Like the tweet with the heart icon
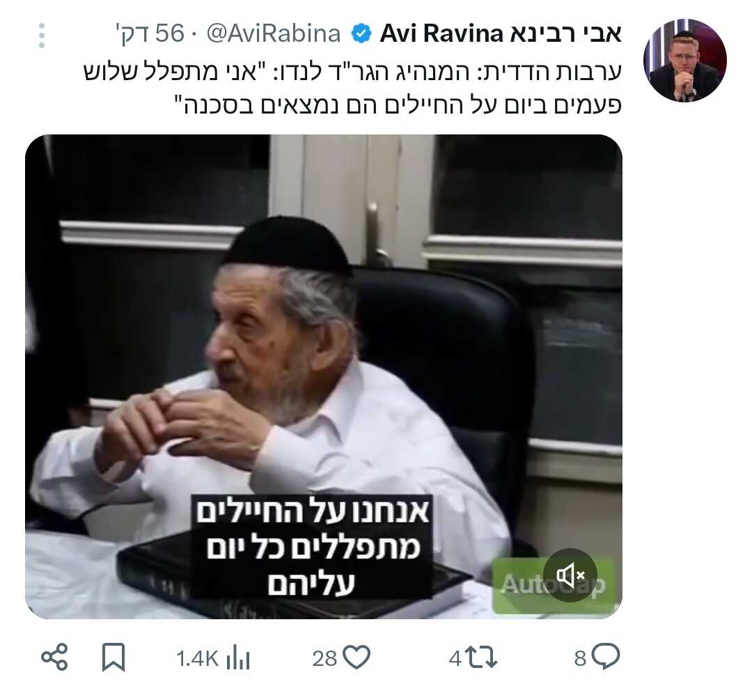 (x=358, y=657)
